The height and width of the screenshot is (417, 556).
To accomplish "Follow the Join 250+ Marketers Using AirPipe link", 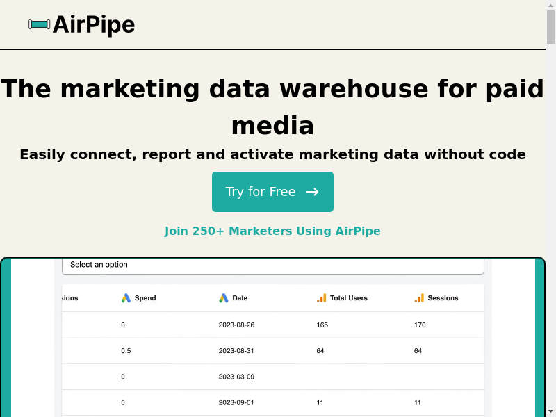I will [x=272, y=231].
